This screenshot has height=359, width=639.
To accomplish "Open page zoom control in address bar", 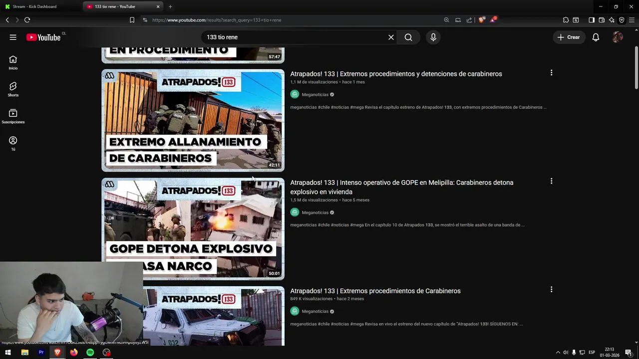I will [446, 20].
